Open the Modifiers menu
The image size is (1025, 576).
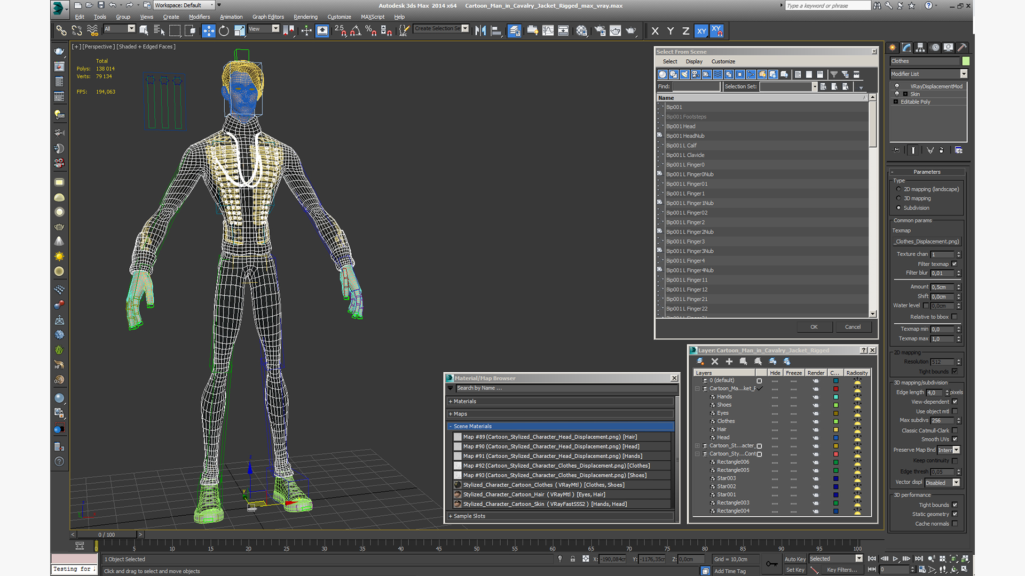[199, 17]
